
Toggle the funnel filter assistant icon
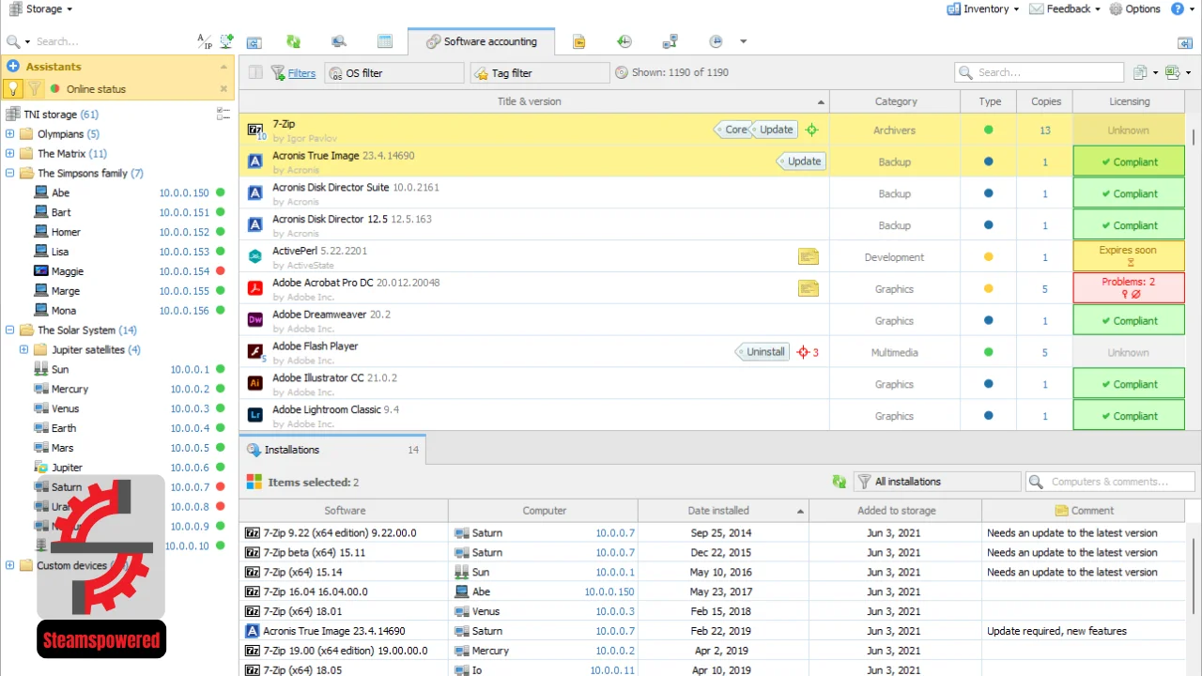[35, 88]
